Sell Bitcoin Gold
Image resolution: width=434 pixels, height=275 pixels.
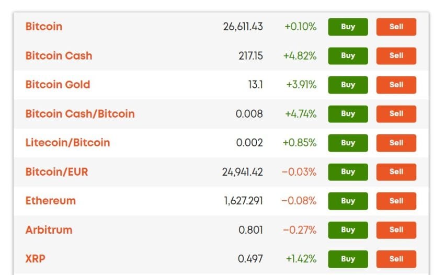click(x=396, y=85)
